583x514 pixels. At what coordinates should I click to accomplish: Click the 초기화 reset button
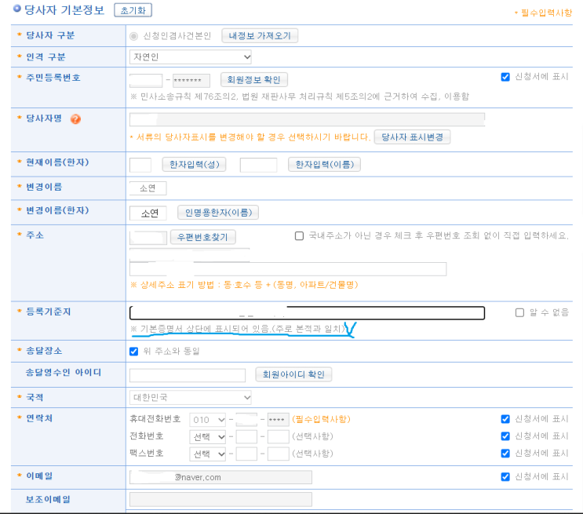click(133, 10)
